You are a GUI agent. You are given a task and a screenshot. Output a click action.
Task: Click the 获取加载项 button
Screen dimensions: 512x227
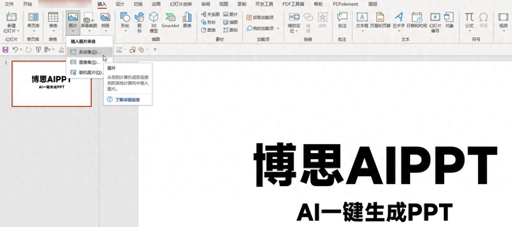pos(260,17)
